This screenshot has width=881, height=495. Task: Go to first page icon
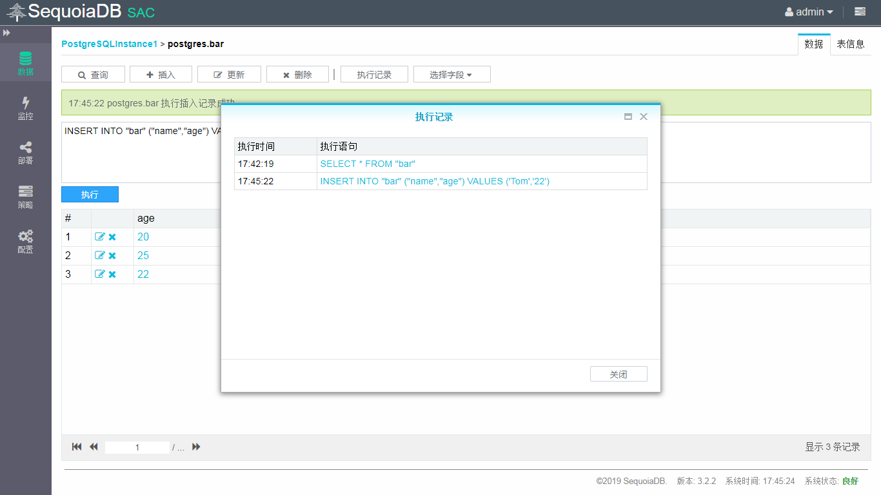pos(77,447)
